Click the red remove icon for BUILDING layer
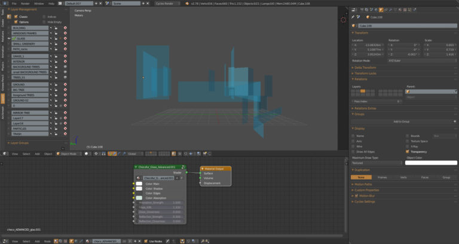Screen dimensions: 459x244 (65, 28)
